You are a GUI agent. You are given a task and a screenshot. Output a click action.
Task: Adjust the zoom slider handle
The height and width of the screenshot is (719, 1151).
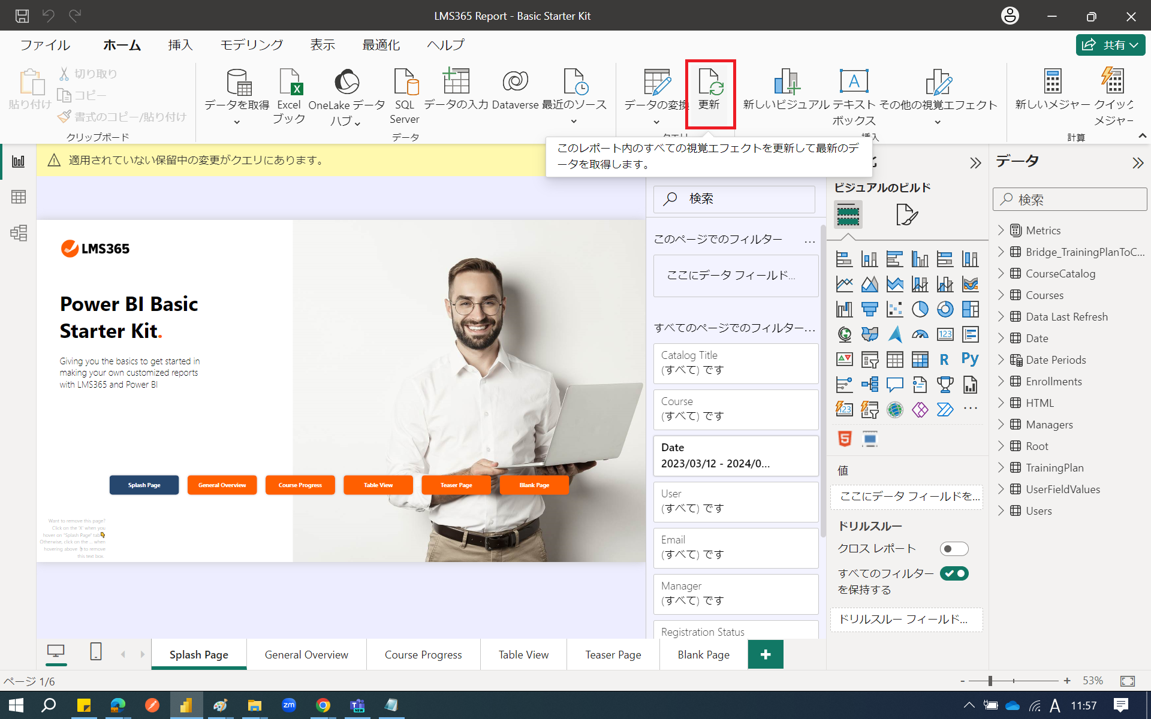pyautogui.click(x=990, y=681)
